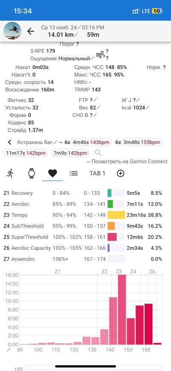Select the heart rate tab icon
Image resolution: width=171 pixels, height=371 pixels.
[x=53, y=174]
